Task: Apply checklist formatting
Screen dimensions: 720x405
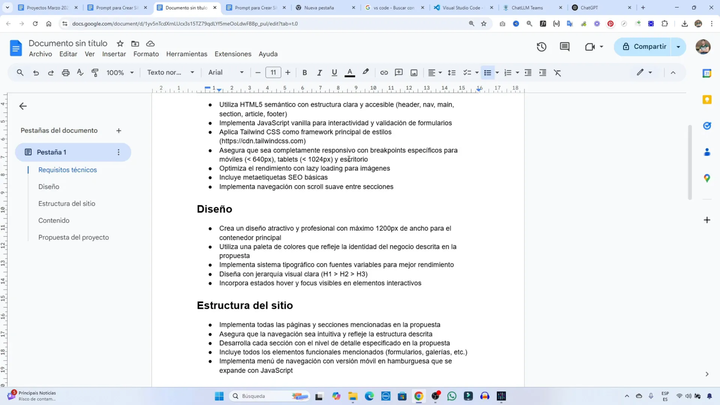Action: coord(467,72)
